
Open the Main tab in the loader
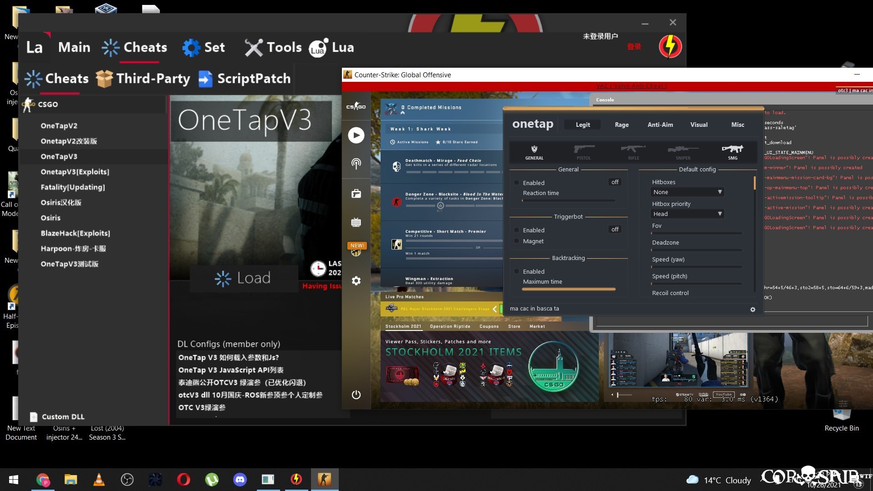[74, 47]
